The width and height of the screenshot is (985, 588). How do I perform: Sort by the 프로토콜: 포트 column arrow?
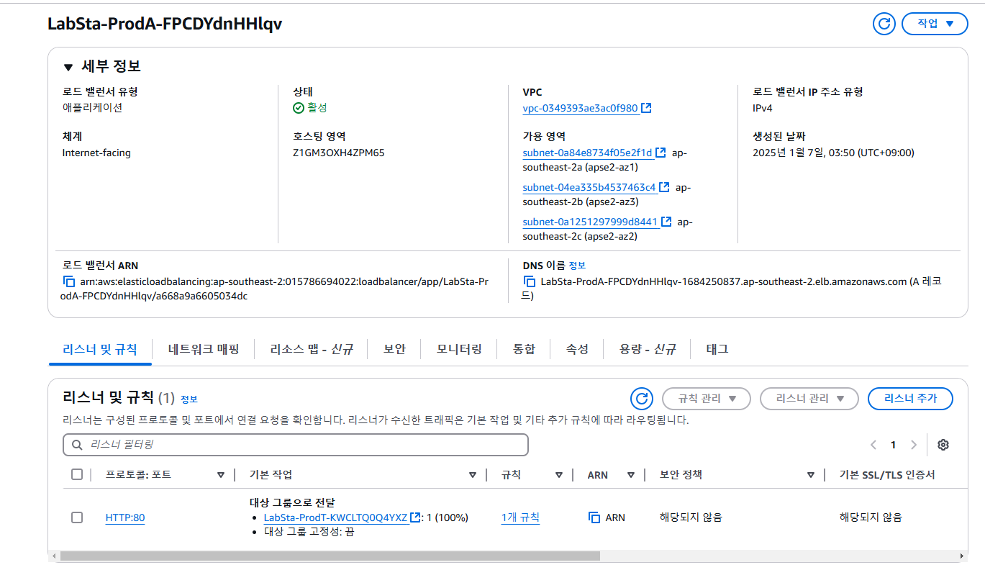(x=221, y=475)
